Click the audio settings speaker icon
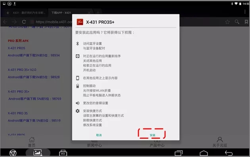This screenshot has height=157, width=250. coord(77,103)
